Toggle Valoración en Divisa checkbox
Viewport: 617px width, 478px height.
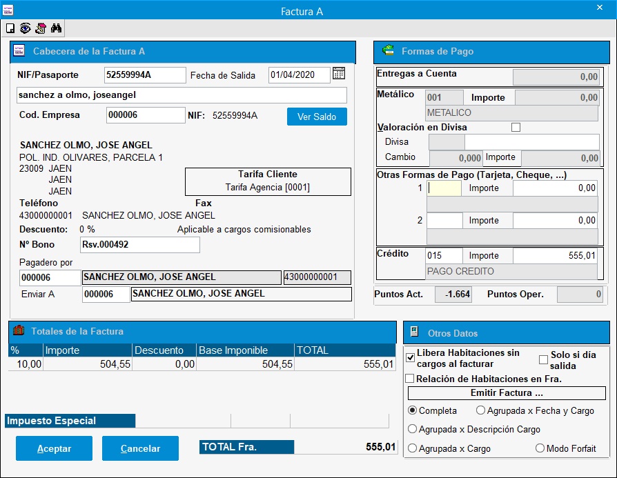[x=516, y=128]
